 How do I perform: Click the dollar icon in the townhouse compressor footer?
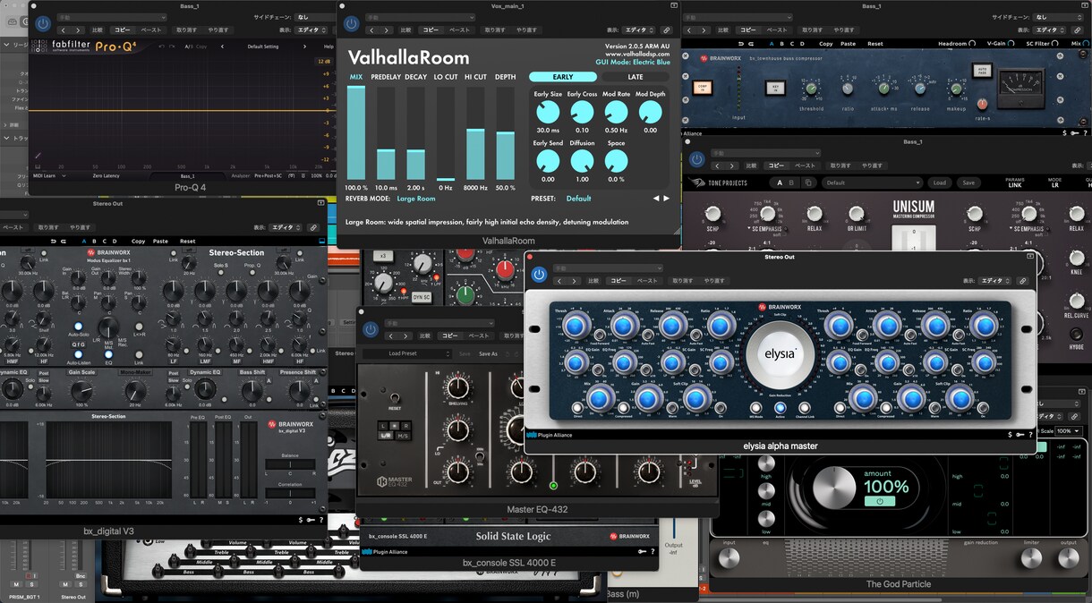pyautogui.click(x=1065, y=132)
